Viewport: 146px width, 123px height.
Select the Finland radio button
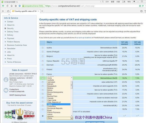[43, 69]
